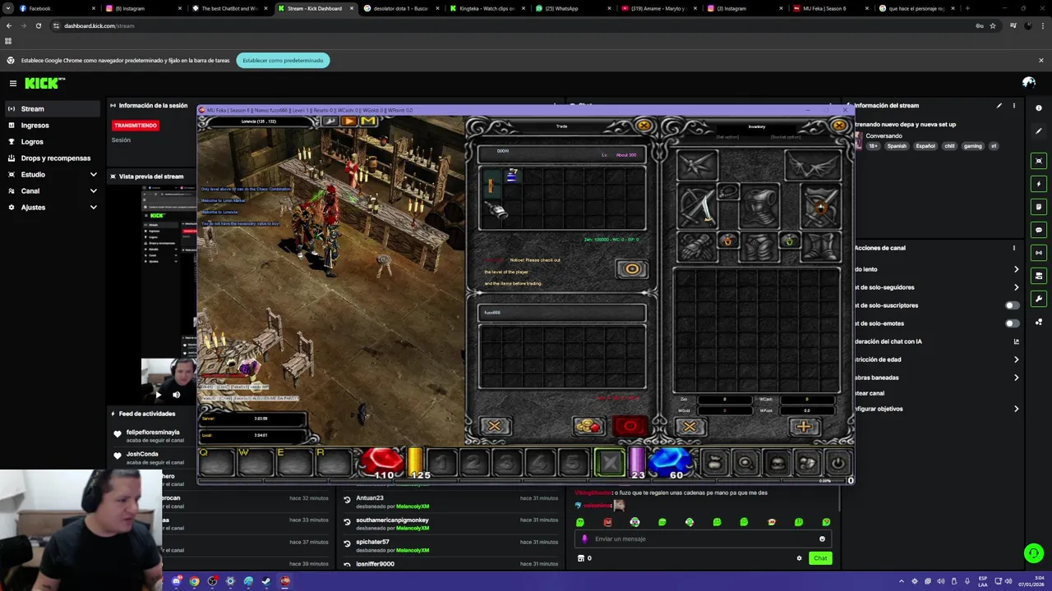Open Acciones de canal three-dot options
This screenshot has width=1052, height=591.
(x=1013, y=248)
